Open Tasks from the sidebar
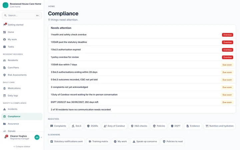Image resolution: width=240 pixels, height=150 pixels. tap(22, 47)
